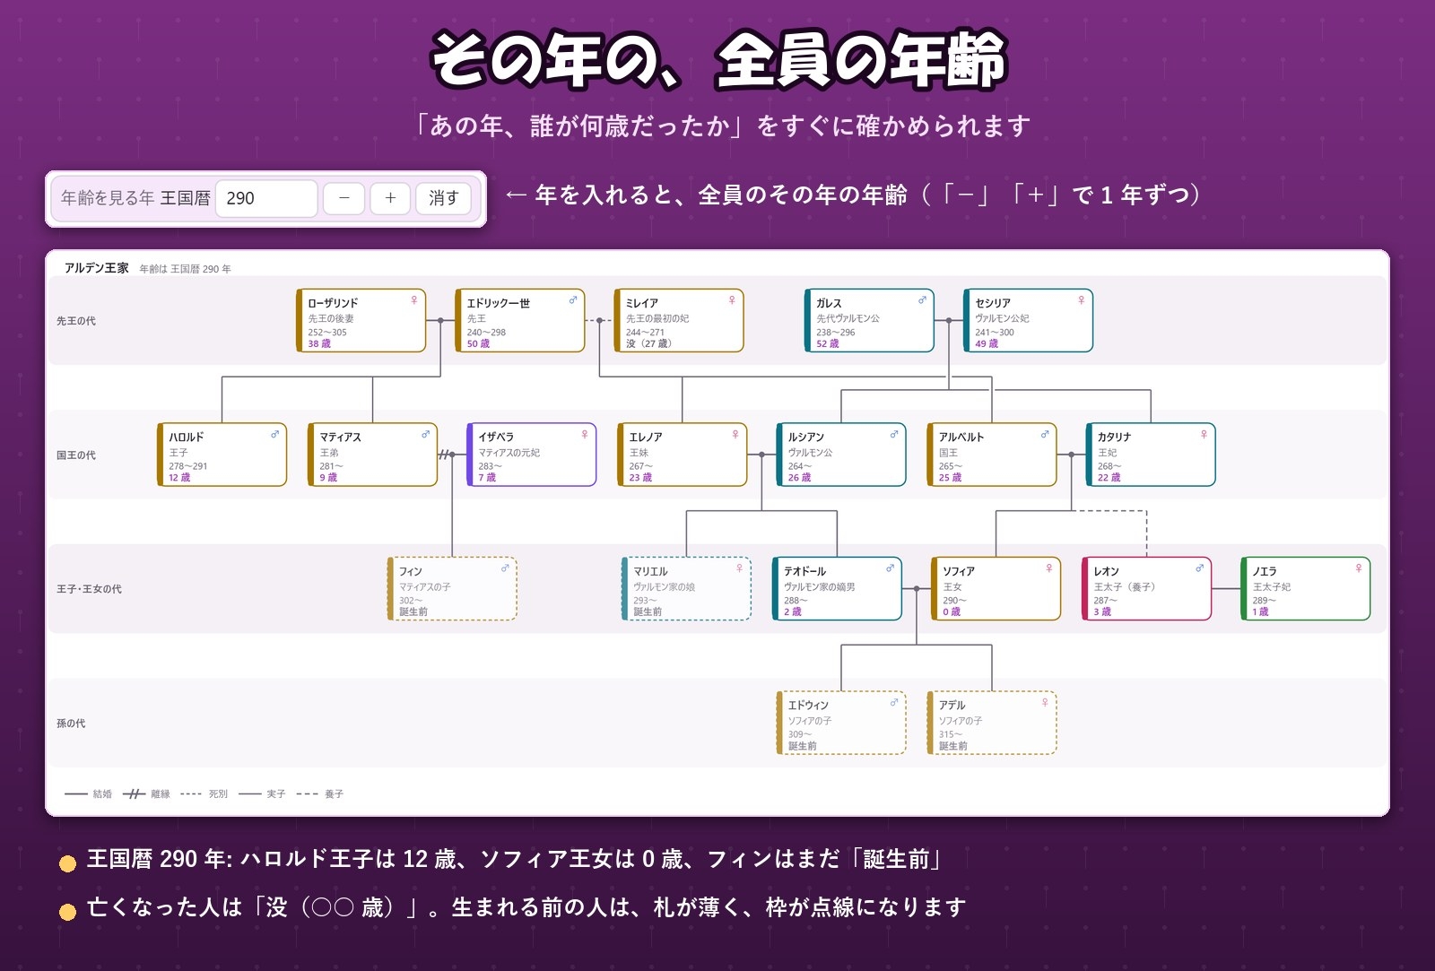This screenshot has width=1435, height=971.
Task: Click the 消す clear button
Action: click(443, 198)
